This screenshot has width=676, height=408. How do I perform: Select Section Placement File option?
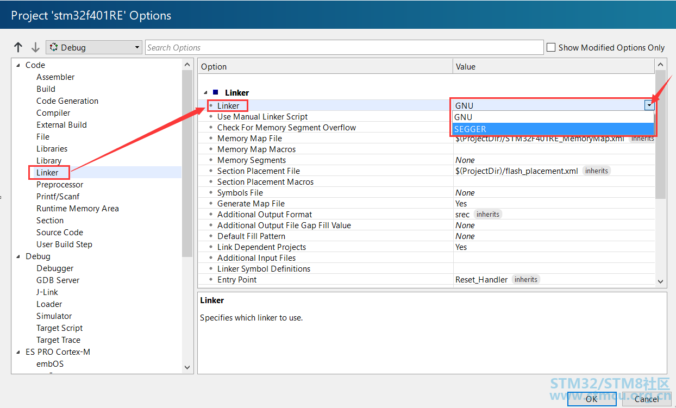pos(259,171)
